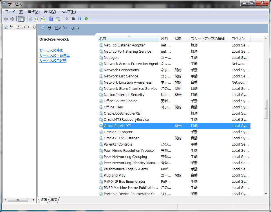This screenshot has height=212, width=271.
Task: Open the 表示(V) menu
Action: point(50,12)
